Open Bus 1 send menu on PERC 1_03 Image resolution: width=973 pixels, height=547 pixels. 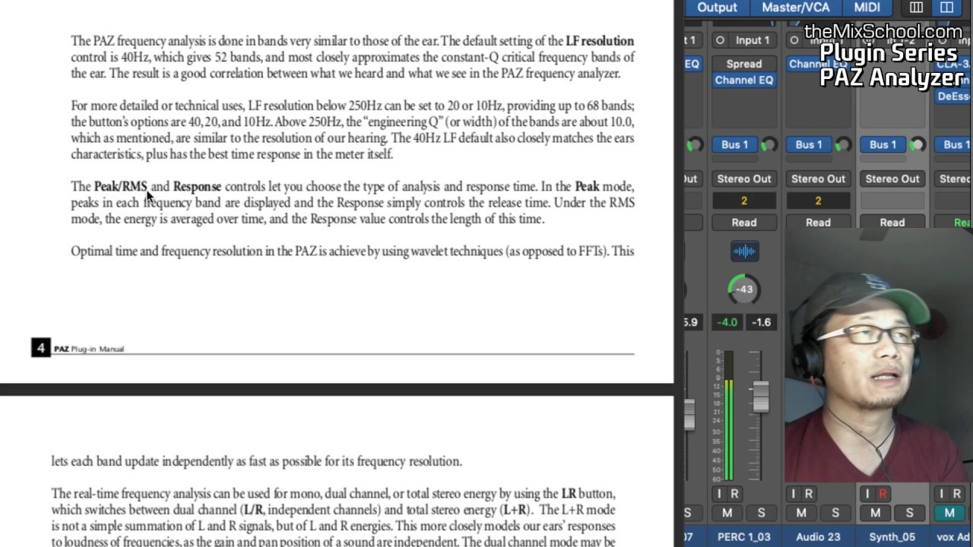coord(734,144)
